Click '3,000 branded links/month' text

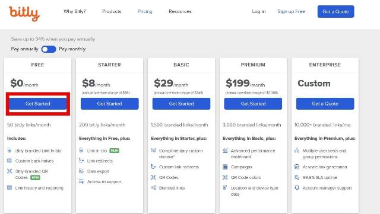point(252,125)
